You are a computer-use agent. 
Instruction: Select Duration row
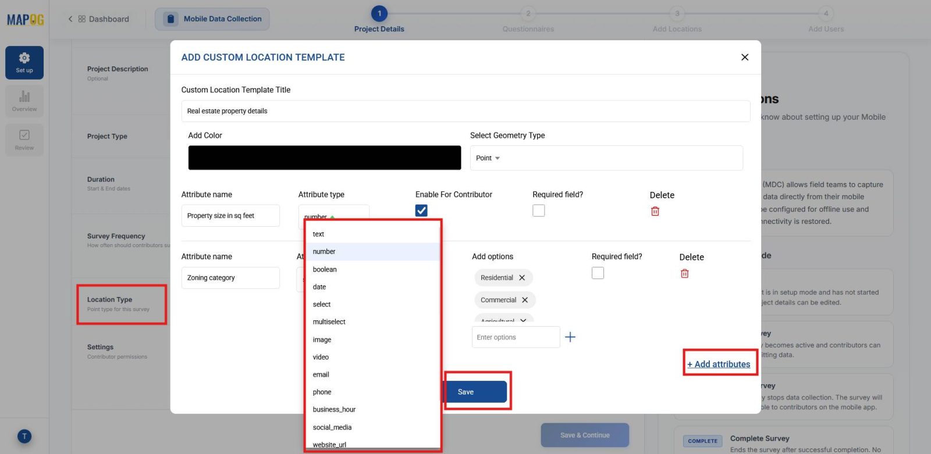[122, 184]
